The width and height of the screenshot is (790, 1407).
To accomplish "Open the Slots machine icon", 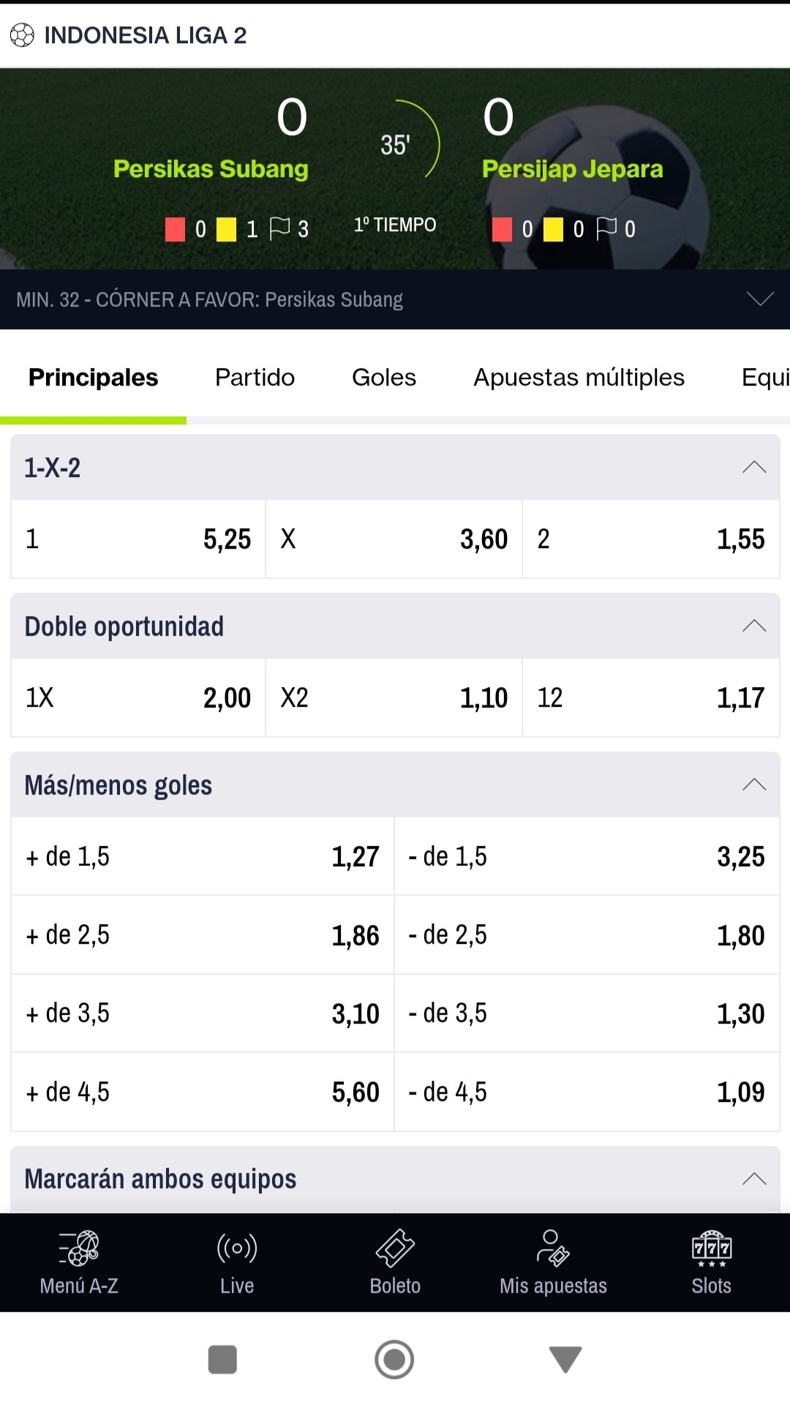I will click(712, 1248).
